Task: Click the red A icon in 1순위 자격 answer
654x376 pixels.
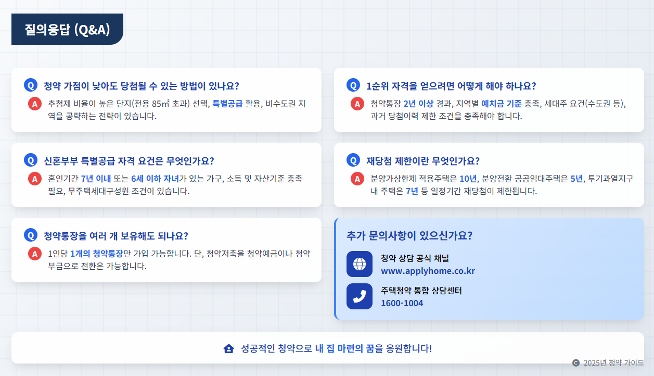Action: point(357,104)
